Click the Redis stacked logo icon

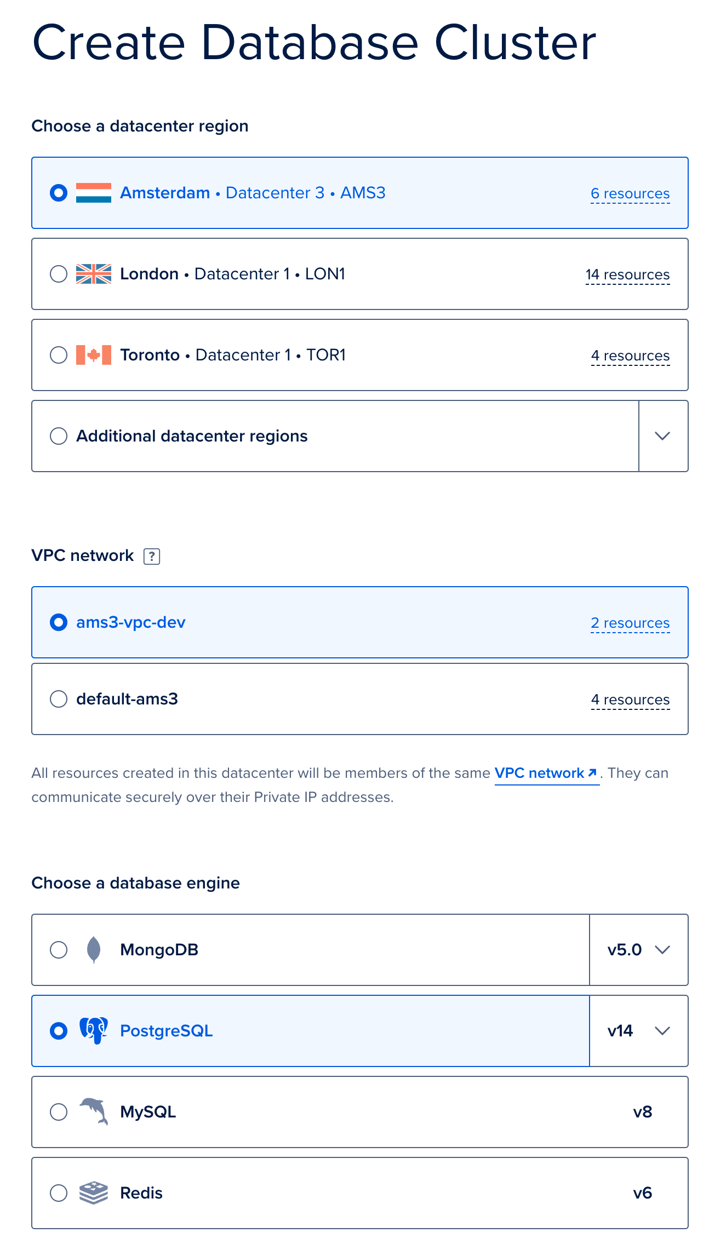tap(94, 1192)
